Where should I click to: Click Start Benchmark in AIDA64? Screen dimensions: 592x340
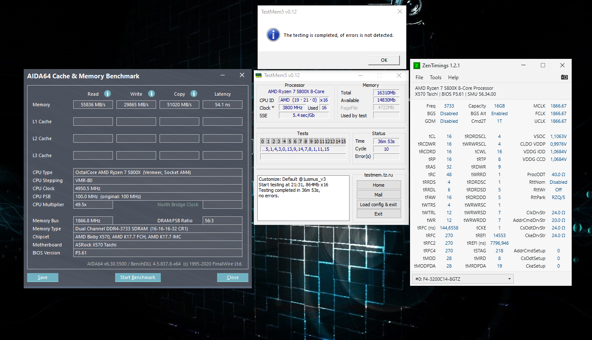pos(138,277)
